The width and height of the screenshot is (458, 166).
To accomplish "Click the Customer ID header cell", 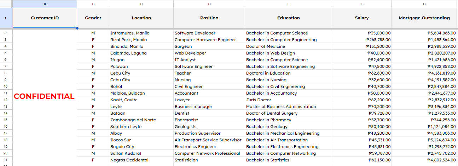I will 45,18.
